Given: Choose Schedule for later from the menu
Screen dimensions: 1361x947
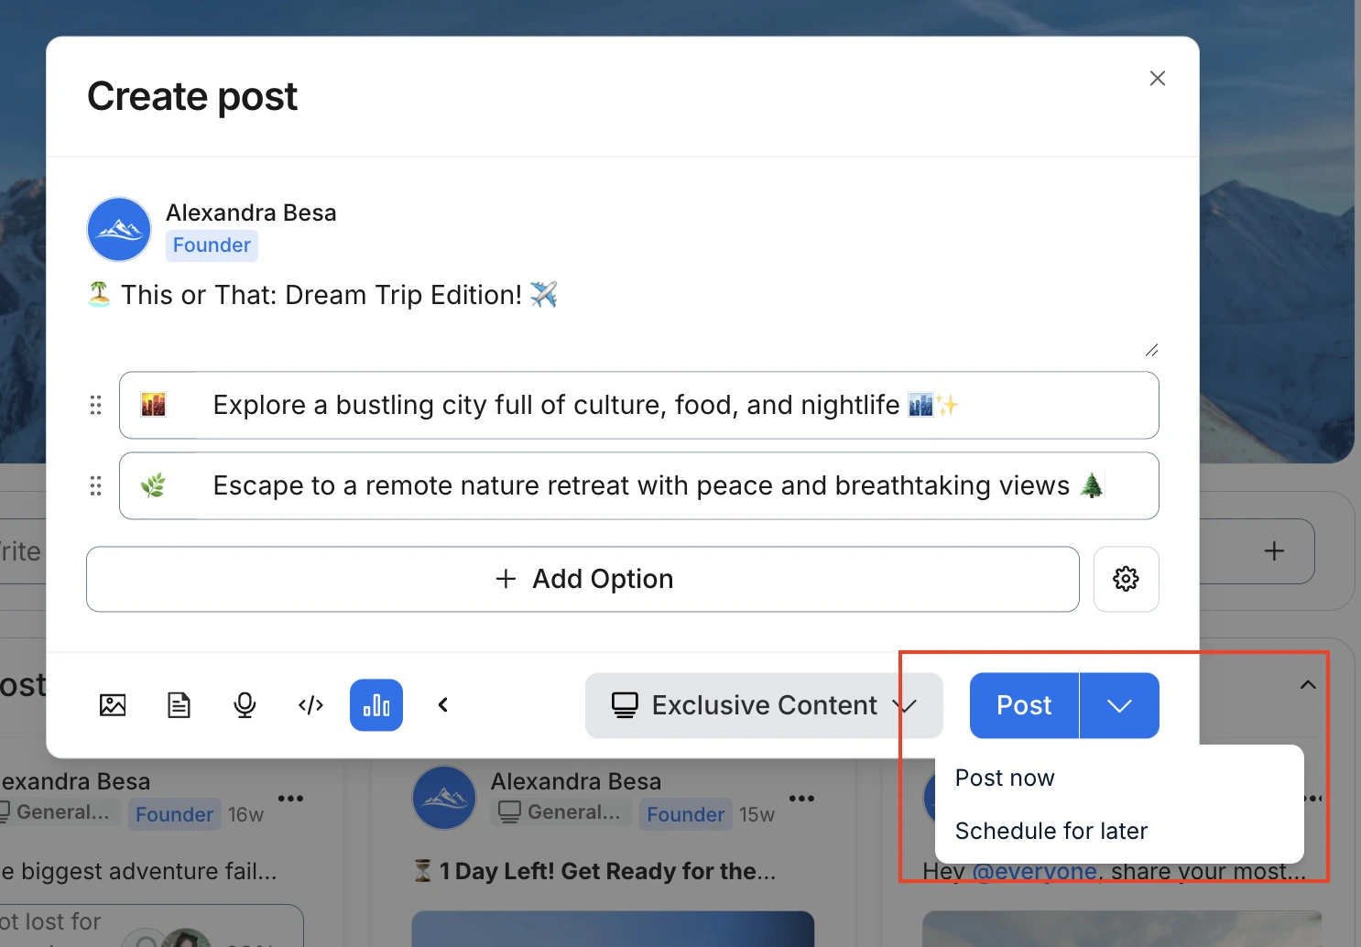Looking at the screenshot, I should [1051, 831].
